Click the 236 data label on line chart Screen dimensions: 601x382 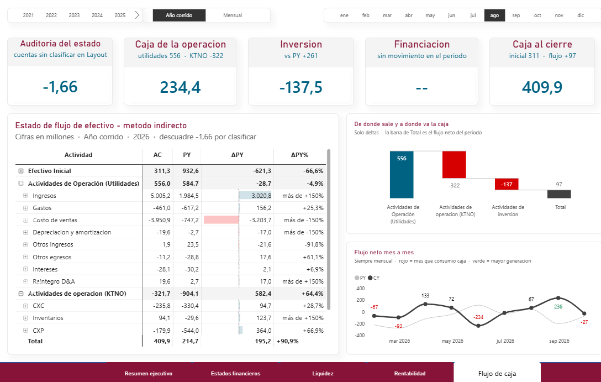click(x=558, y=306)
